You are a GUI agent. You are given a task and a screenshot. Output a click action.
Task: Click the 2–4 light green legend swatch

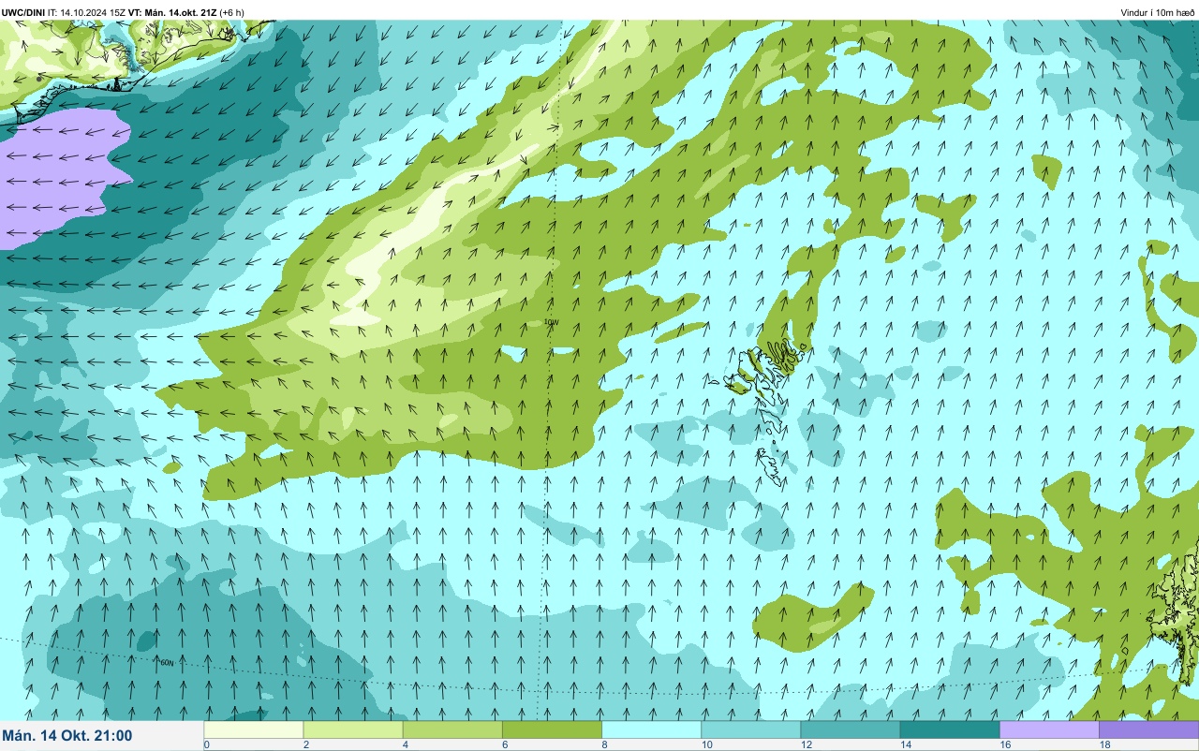coord(353,729)
